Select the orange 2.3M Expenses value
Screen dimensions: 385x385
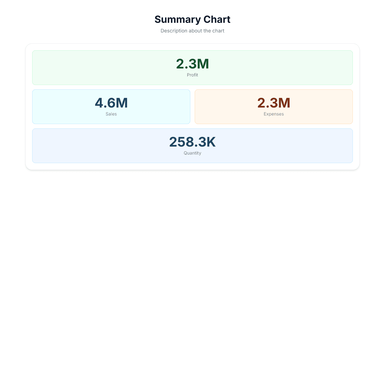[274, 103]
